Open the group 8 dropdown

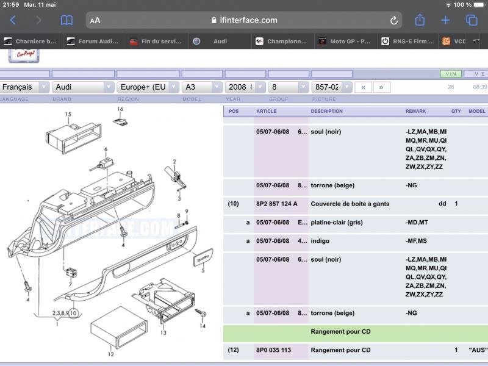[x=289, y=87]
